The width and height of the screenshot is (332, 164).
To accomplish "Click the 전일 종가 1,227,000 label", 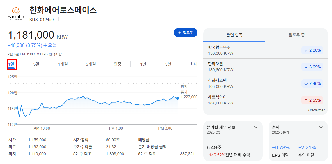I will pyautogui.click(x=189, y=92).
